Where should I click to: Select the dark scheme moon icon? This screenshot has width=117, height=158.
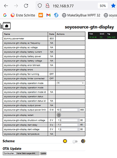pos(83,141)
